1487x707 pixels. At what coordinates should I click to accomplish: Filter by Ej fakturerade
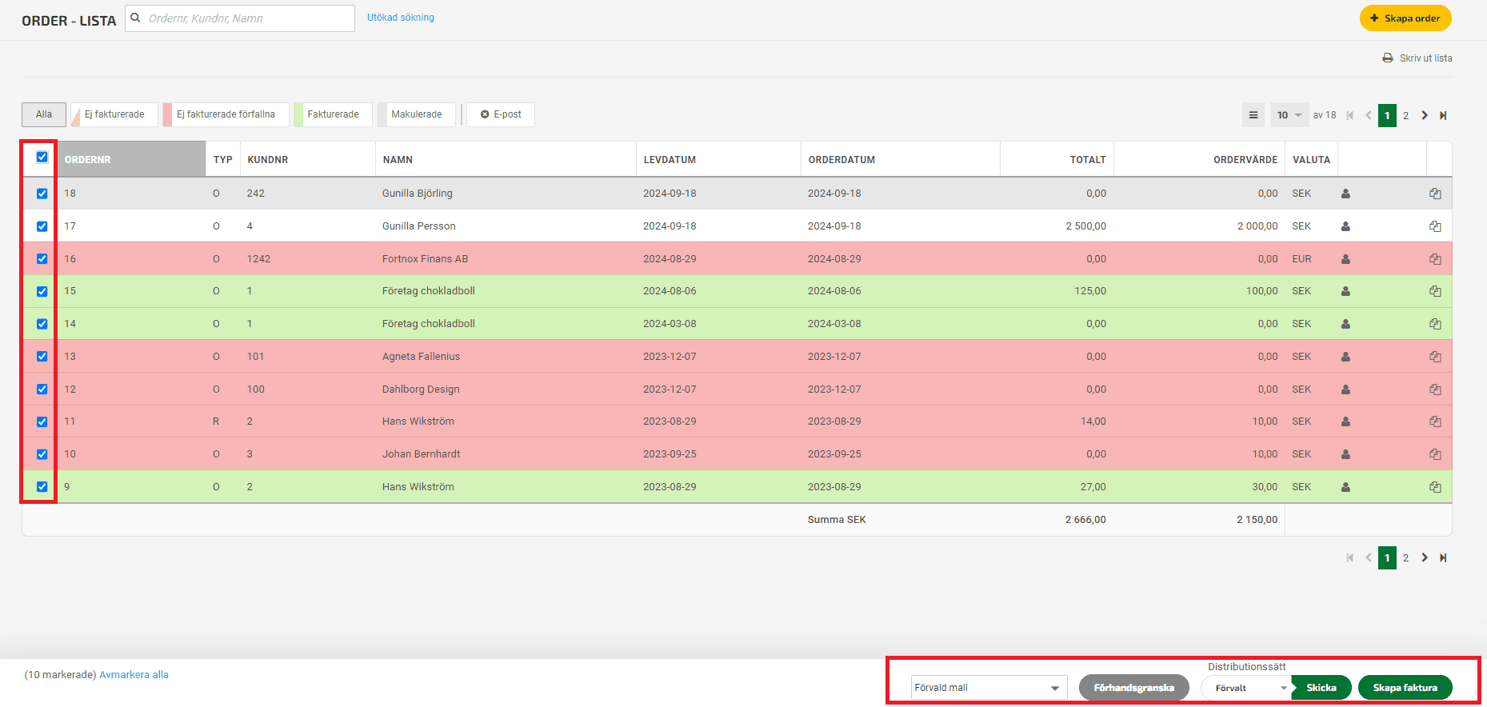click(x=114, y=114)
